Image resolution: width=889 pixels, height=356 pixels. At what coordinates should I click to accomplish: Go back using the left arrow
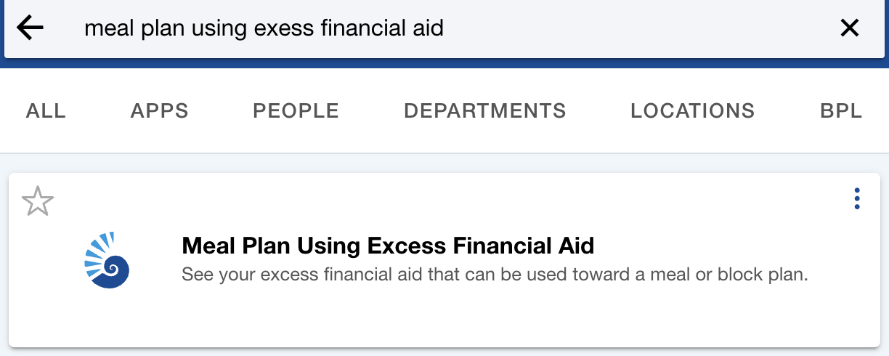coord(31,28)
